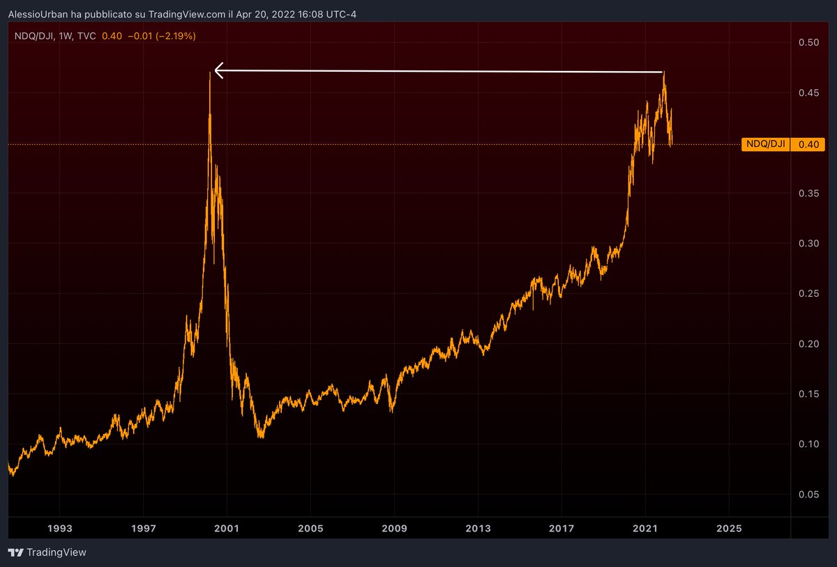Click the AlessioUrban publication header text
Viewport: 837px width, 567px height.
pyautogui.click(x=182, y=15)
